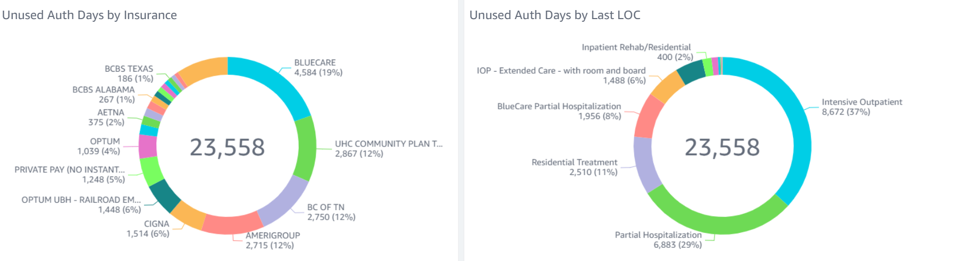Image resolution: width=967 pixels, height=261 pixels.
Task: Click the BCBS TEXAS data label
Action: point(129,74)
